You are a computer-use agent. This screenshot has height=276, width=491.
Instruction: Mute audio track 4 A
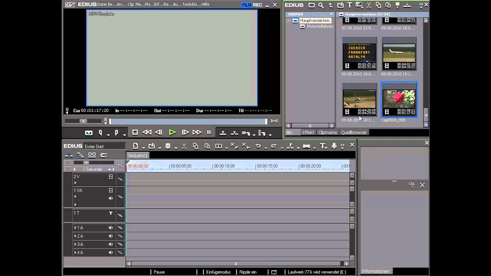tap(110, 253)
